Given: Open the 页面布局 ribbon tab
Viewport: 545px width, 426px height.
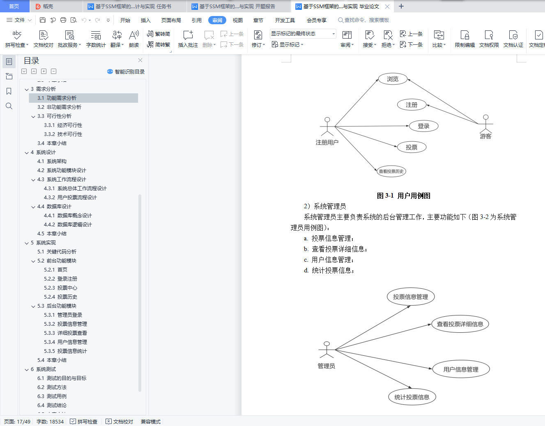Looking at the screenshot, I should click(171, 20).
